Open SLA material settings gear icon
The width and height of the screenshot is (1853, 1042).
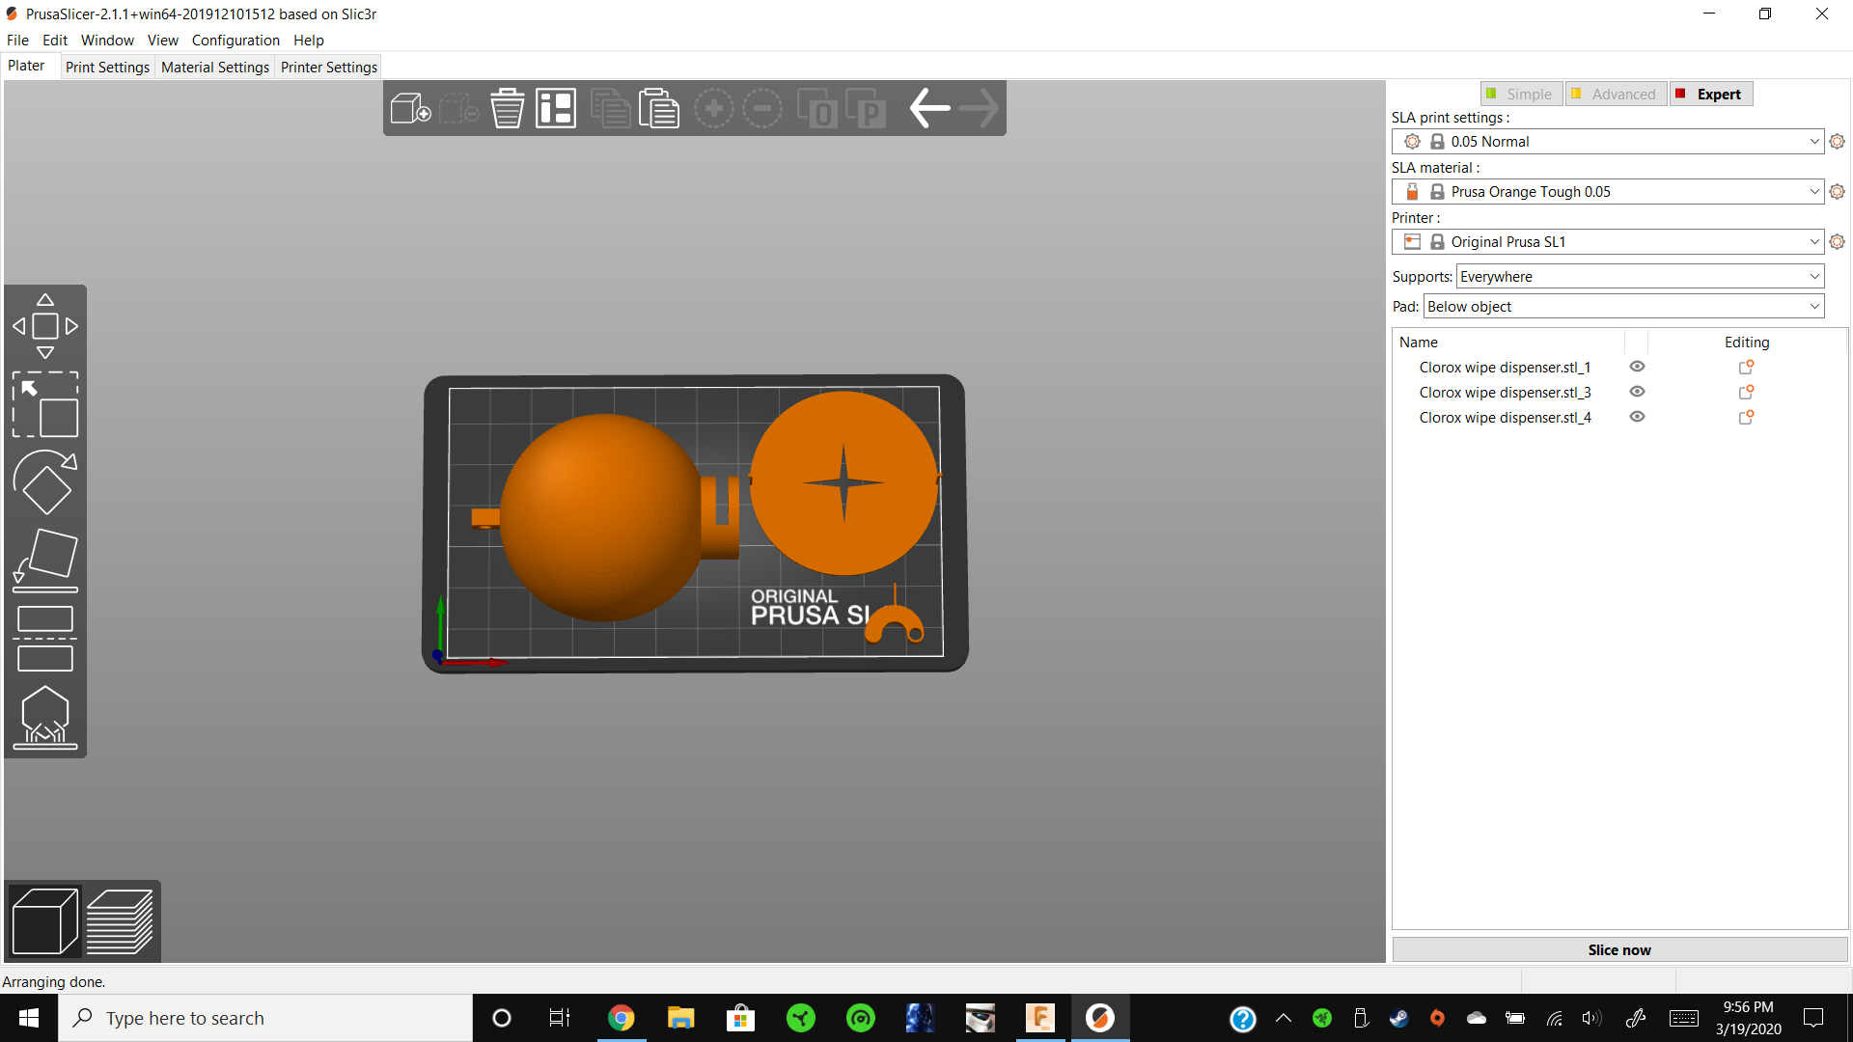[1837, 192]
